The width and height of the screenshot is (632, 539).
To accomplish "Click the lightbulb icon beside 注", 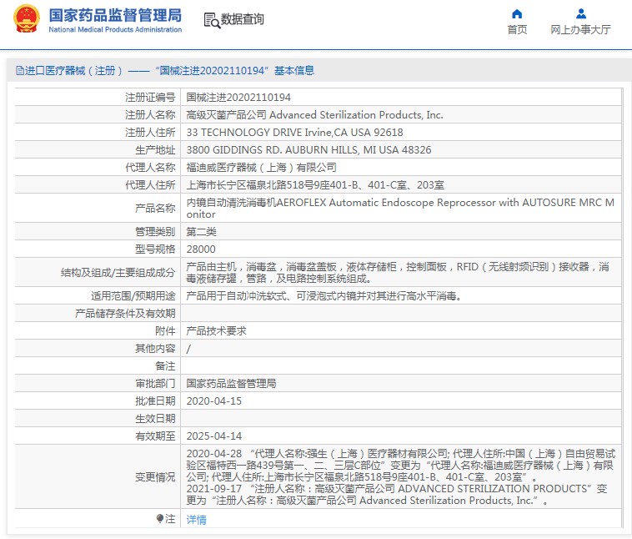I will pyautogui.click(x=160, y=519).
